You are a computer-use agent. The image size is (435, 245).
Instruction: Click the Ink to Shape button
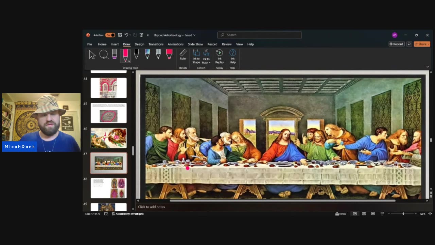(196, 56)
